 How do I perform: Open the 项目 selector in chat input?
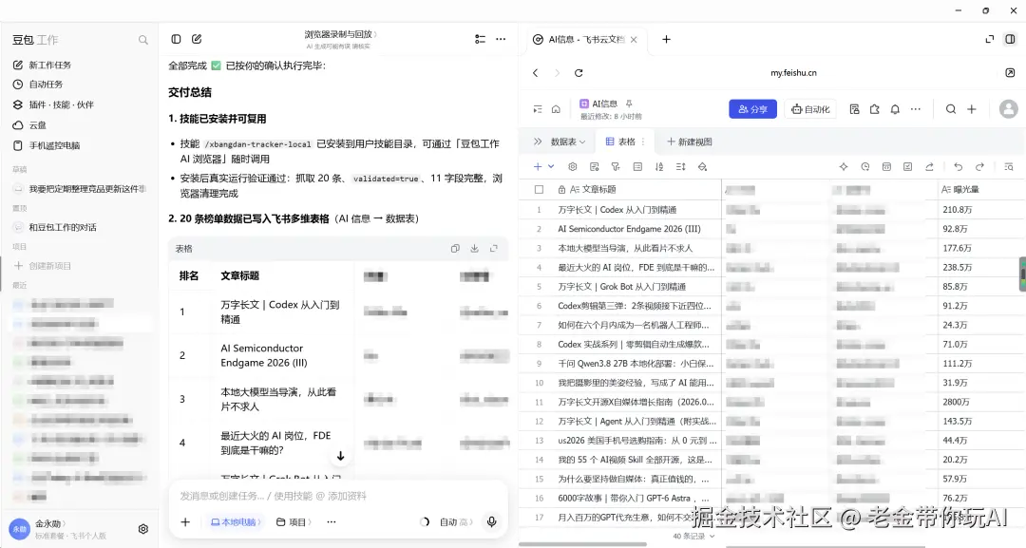click(x=294, y=521)
